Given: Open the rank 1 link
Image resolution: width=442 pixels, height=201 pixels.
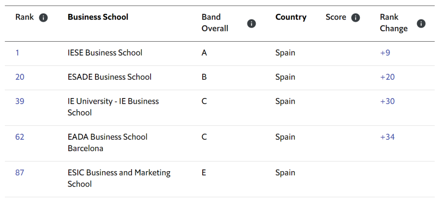Looking at the screenshot, I should click(x=17, y=53).
